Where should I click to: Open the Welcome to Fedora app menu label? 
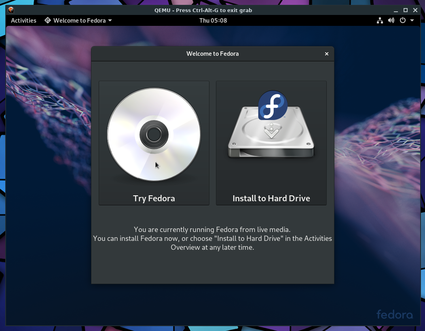pos(79,21)
